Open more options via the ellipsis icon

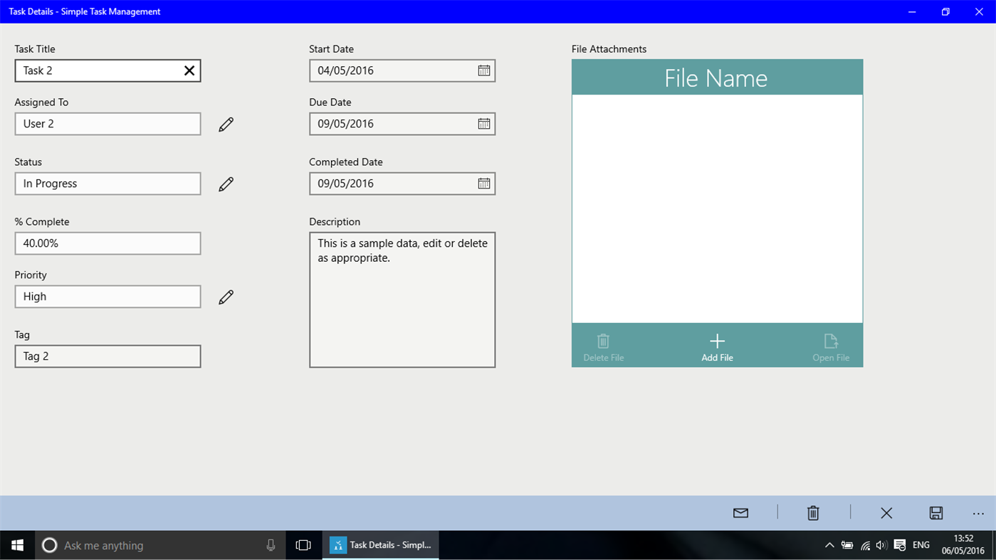[978, 512]
